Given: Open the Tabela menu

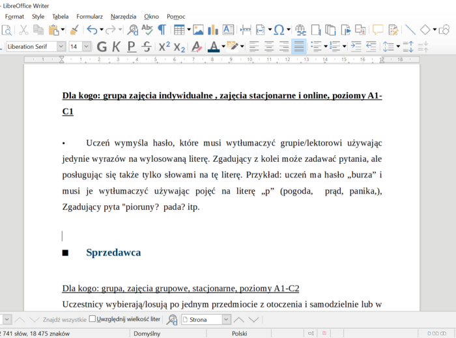Looking at the screenshot, I should pyautogui.click(x=61, y=16).
